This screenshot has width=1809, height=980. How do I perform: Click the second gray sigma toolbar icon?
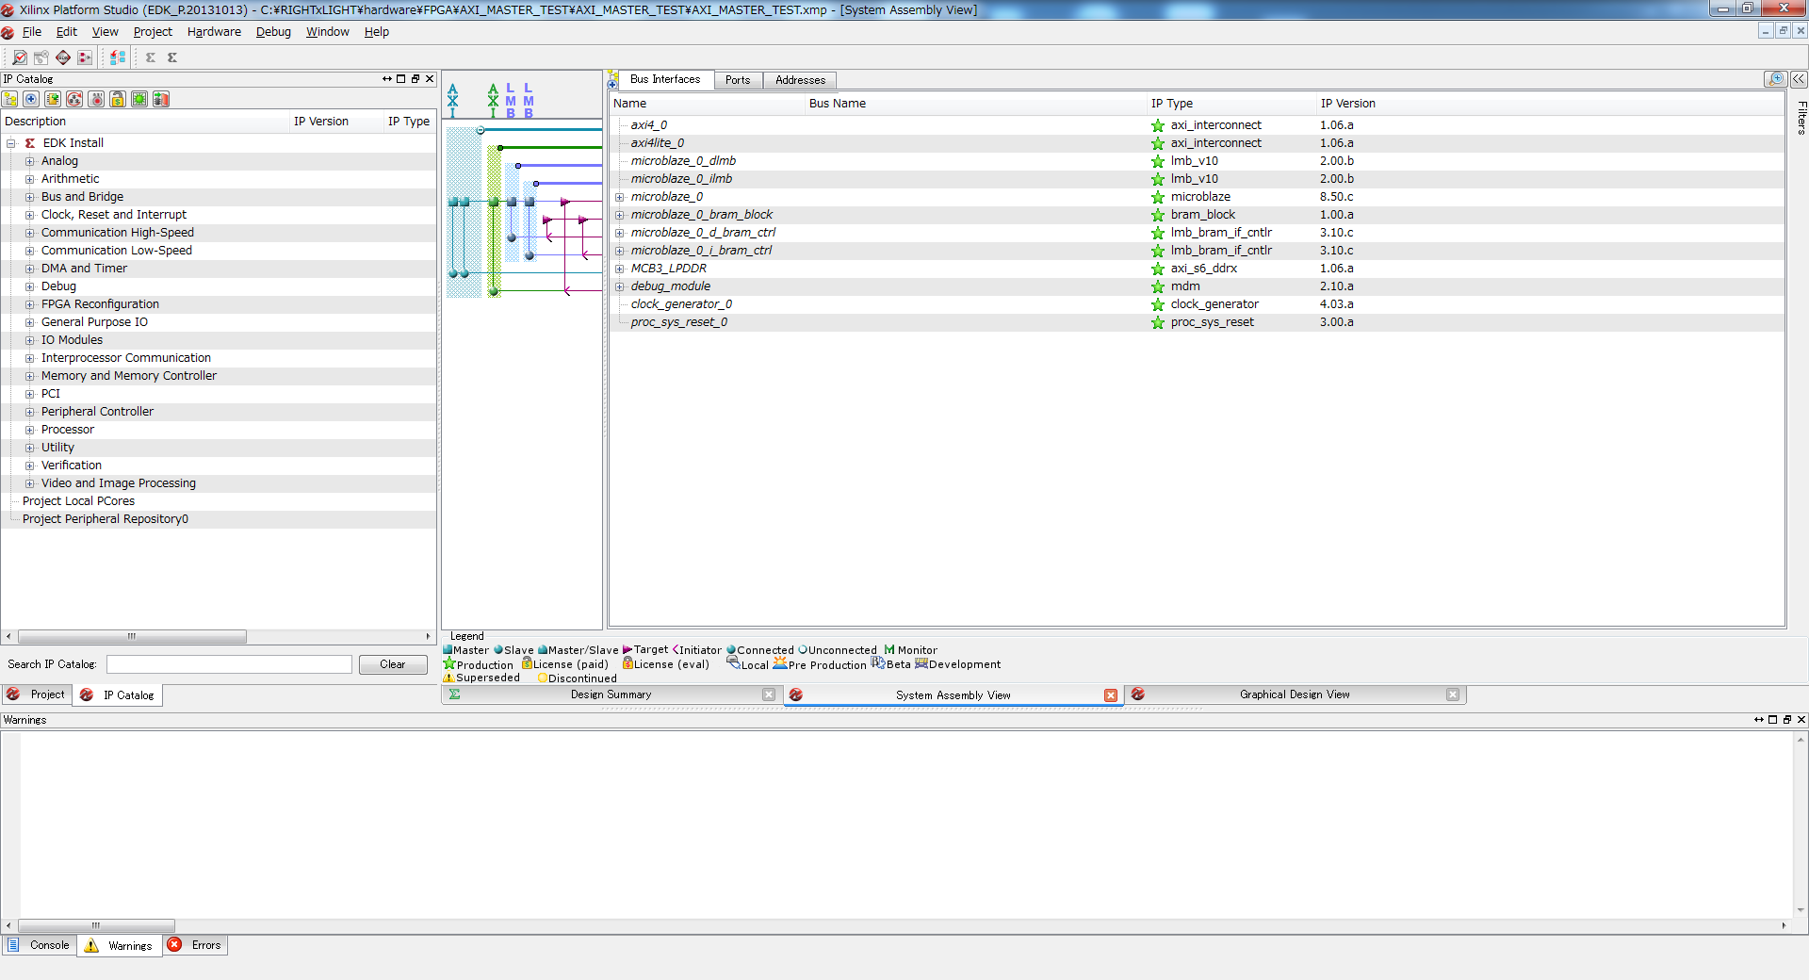pyautogui.click(x=172, y=57)
